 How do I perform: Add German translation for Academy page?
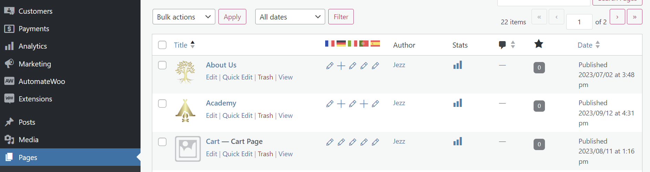341,104
